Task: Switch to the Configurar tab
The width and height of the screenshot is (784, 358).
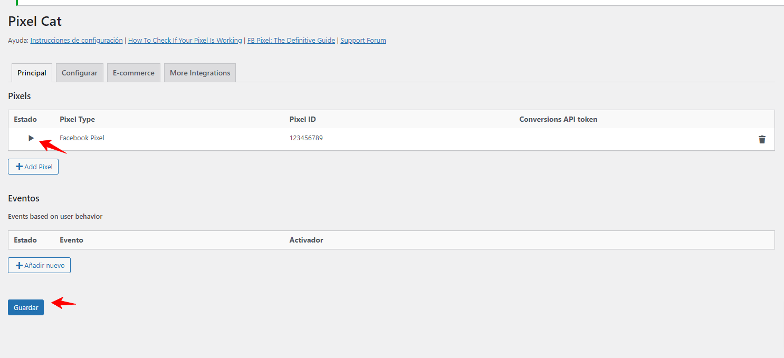Action: (80, 73)
